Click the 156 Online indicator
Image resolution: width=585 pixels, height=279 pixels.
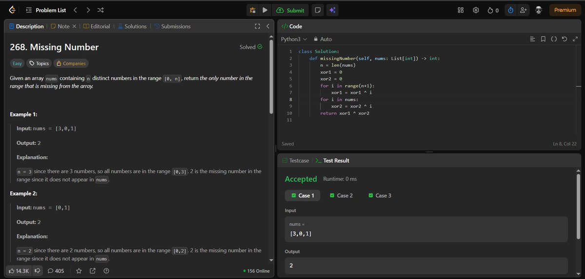pyautogui.click(x=256, y=271)
